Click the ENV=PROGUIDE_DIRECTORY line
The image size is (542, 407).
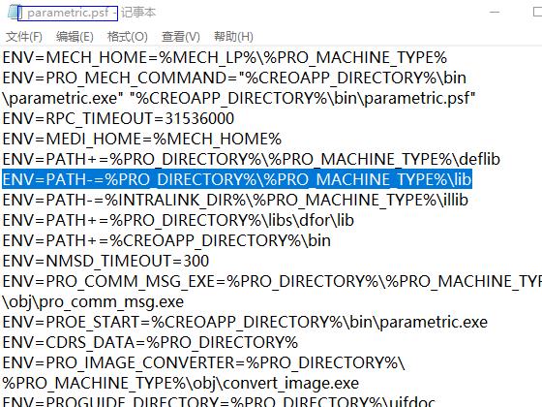219,401
